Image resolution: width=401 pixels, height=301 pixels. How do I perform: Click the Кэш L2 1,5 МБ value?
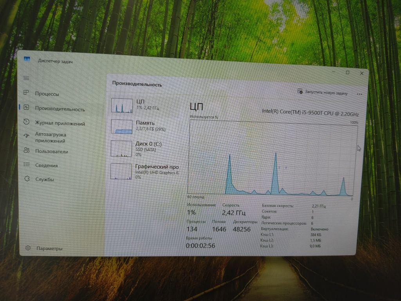coord(315,240)
